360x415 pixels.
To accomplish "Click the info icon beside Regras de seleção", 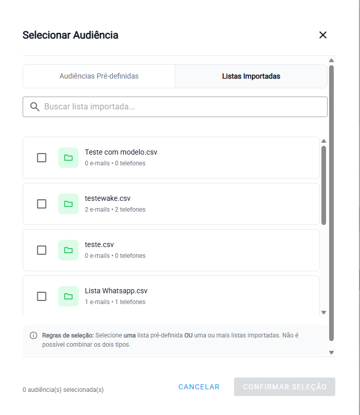I will coord(33,335).
